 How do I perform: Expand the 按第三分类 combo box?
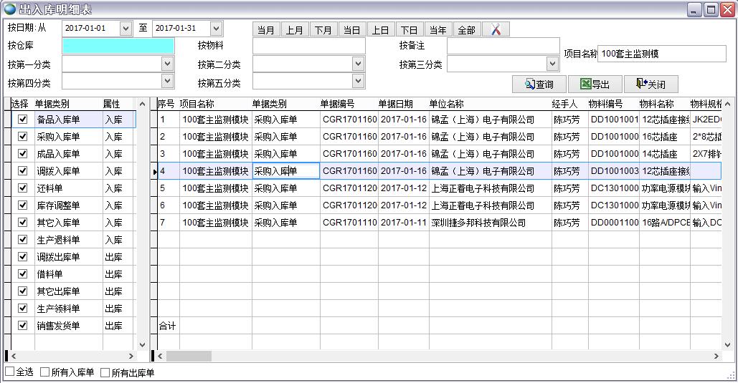tap(552, 64)
